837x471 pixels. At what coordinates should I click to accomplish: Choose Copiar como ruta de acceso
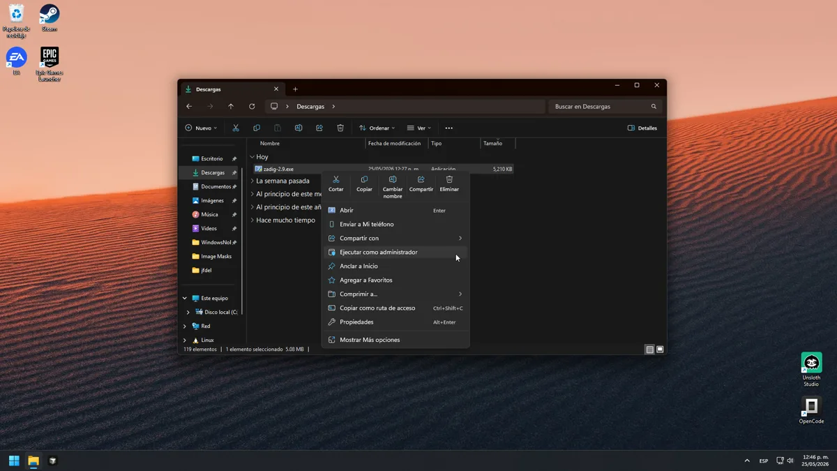coord(395,308)
